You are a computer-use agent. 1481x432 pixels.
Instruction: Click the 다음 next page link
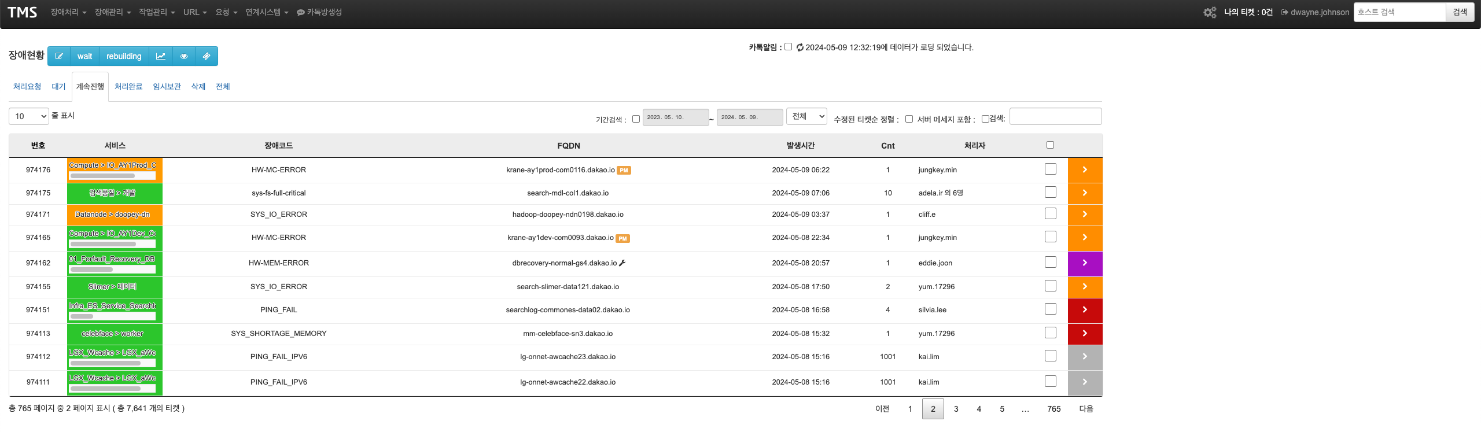click(x=1086, y=409)
